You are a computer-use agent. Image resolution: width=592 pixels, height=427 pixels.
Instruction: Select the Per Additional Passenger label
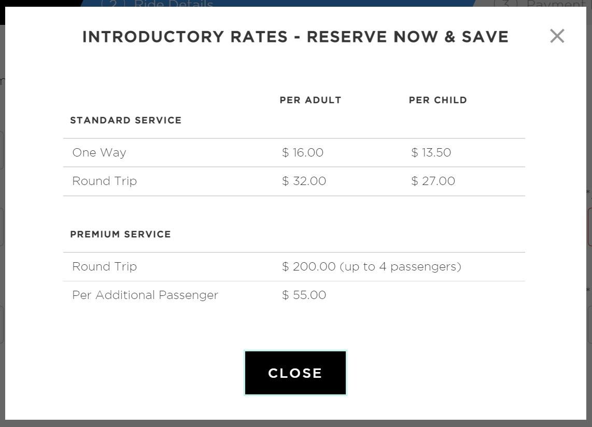(145, 295)
